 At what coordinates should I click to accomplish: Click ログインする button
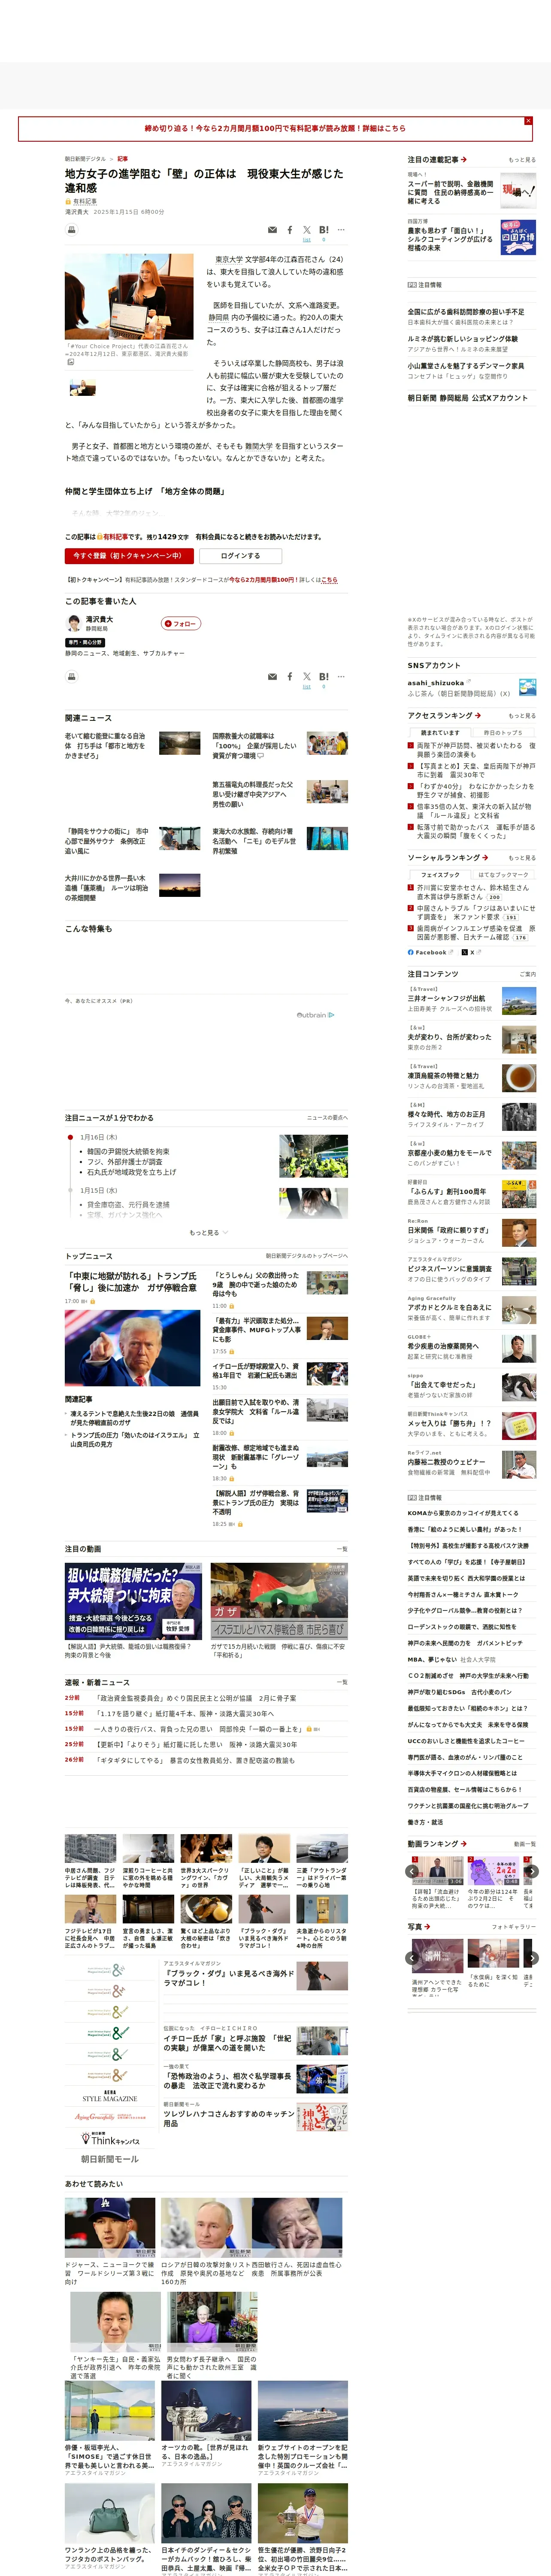(x=240, y=556)
